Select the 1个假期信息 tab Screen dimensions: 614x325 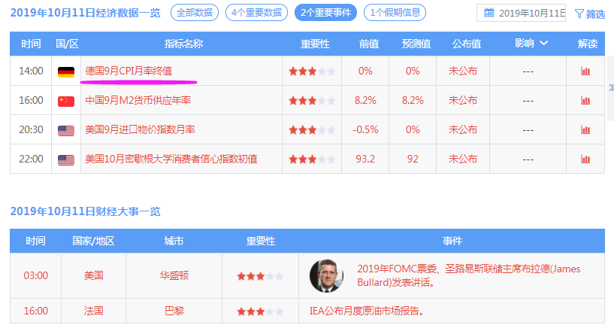(x=395, y=13)
